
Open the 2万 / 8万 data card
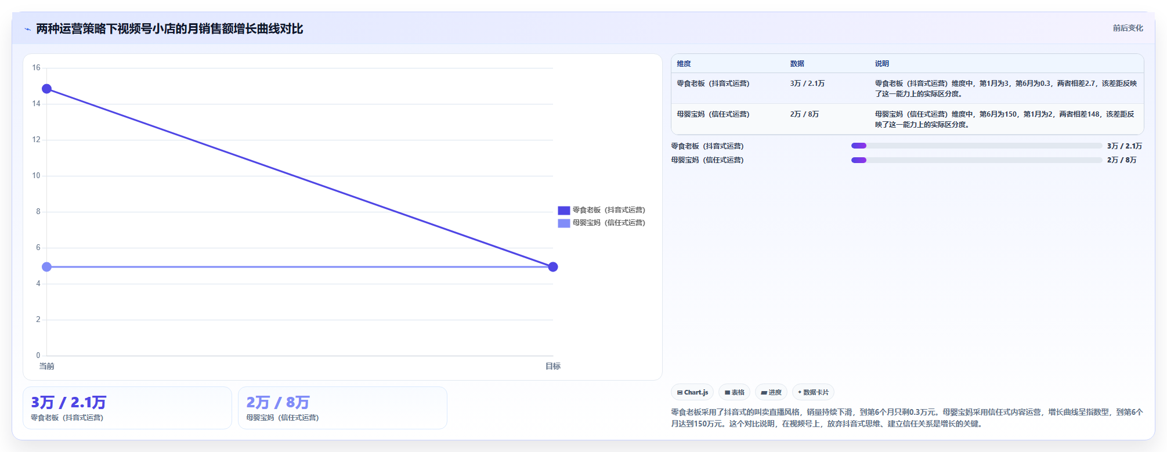click(342, 408)
